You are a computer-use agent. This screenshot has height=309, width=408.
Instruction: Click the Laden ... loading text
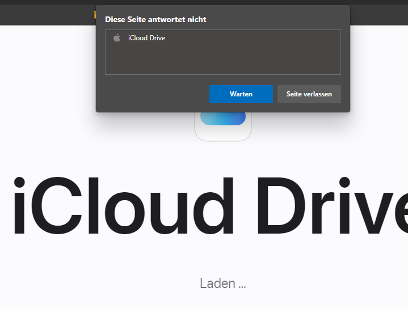click(223, 283)
